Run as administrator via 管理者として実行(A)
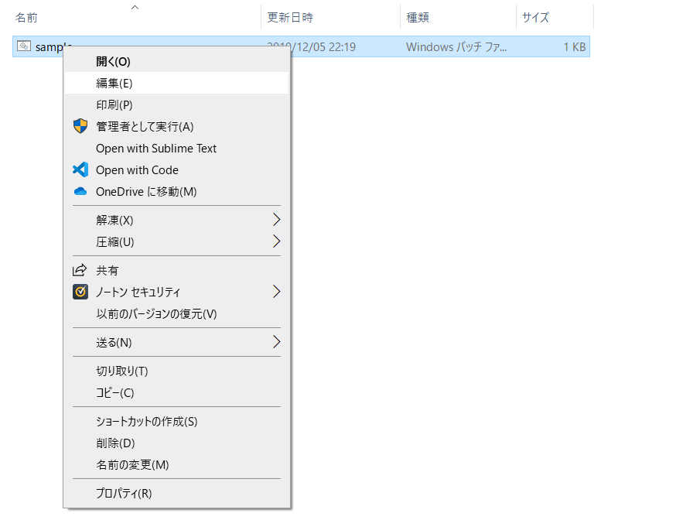The width and height of the screenshot is (676, 520). click(x=176, y=126)
